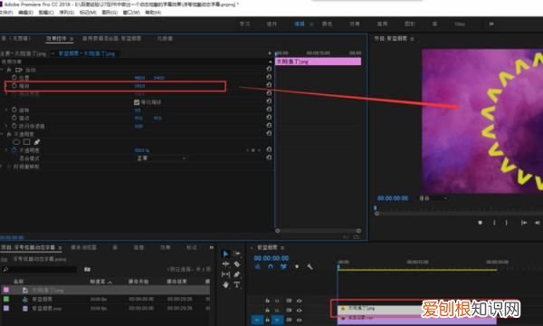Toggle Linked Selection in the timeline
The height and width of the screenshot is (326, 543).
[283, 267]
